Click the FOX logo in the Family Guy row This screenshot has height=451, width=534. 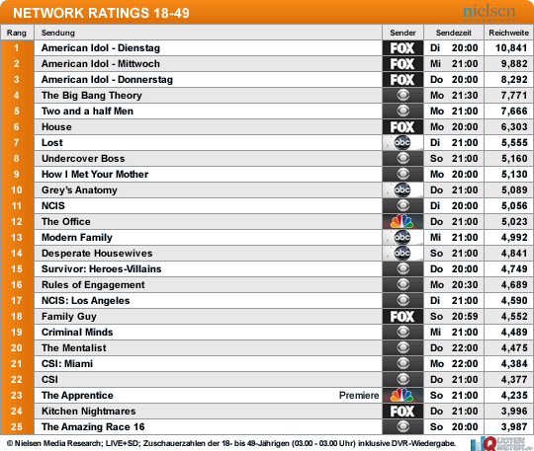click(x=402, y=317)
